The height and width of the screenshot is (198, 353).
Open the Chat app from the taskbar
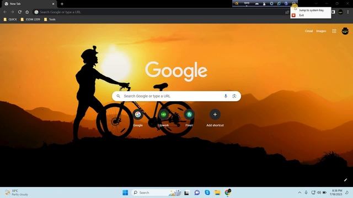click(x=197, y=193)
